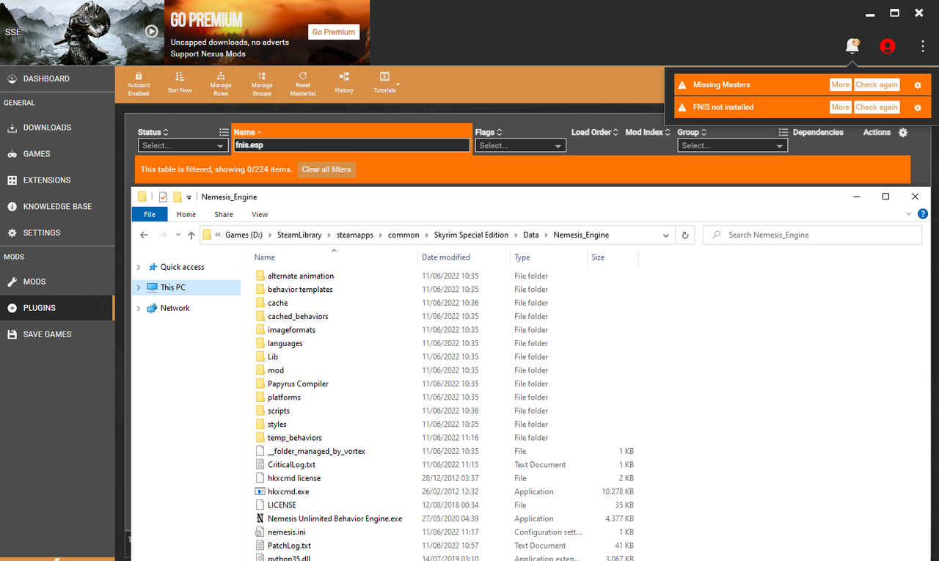This screenshot has height=561, width=939.
Task: Expand Quick access in navigation pane
Action: (x=139, y=268)
